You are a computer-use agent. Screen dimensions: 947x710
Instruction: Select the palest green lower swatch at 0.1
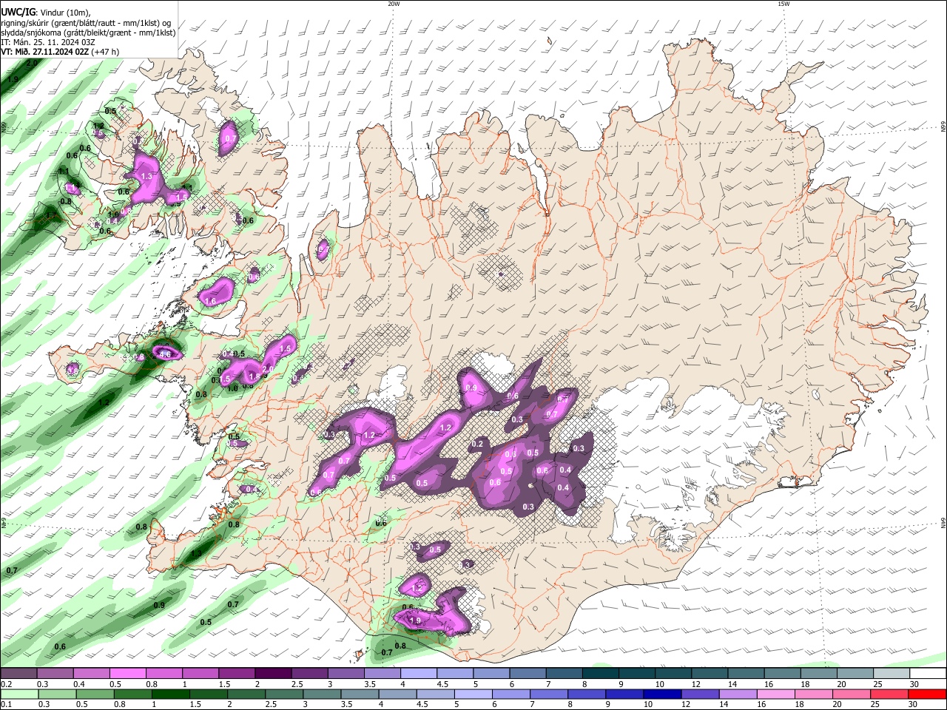18,694
